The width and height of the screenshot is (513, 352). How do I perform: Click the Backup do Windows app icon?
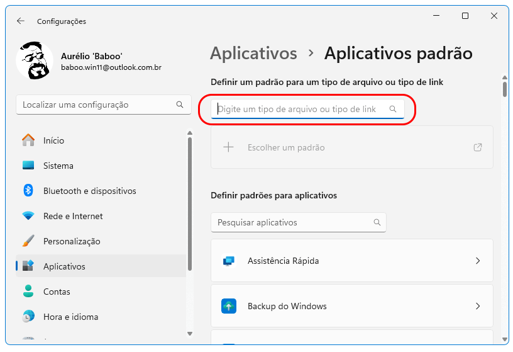(x=229, y=306)
